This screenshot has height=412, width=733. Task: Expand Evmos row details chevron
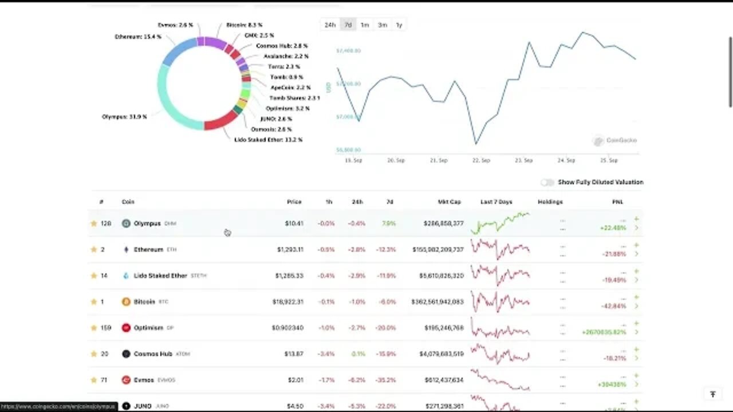pos(636,385)
